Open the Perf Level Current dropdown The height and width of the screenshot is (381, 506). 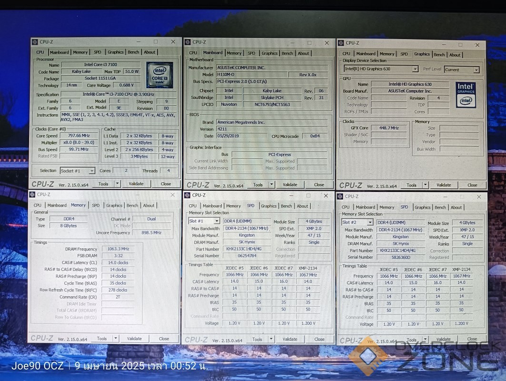[x=476, y=70]
